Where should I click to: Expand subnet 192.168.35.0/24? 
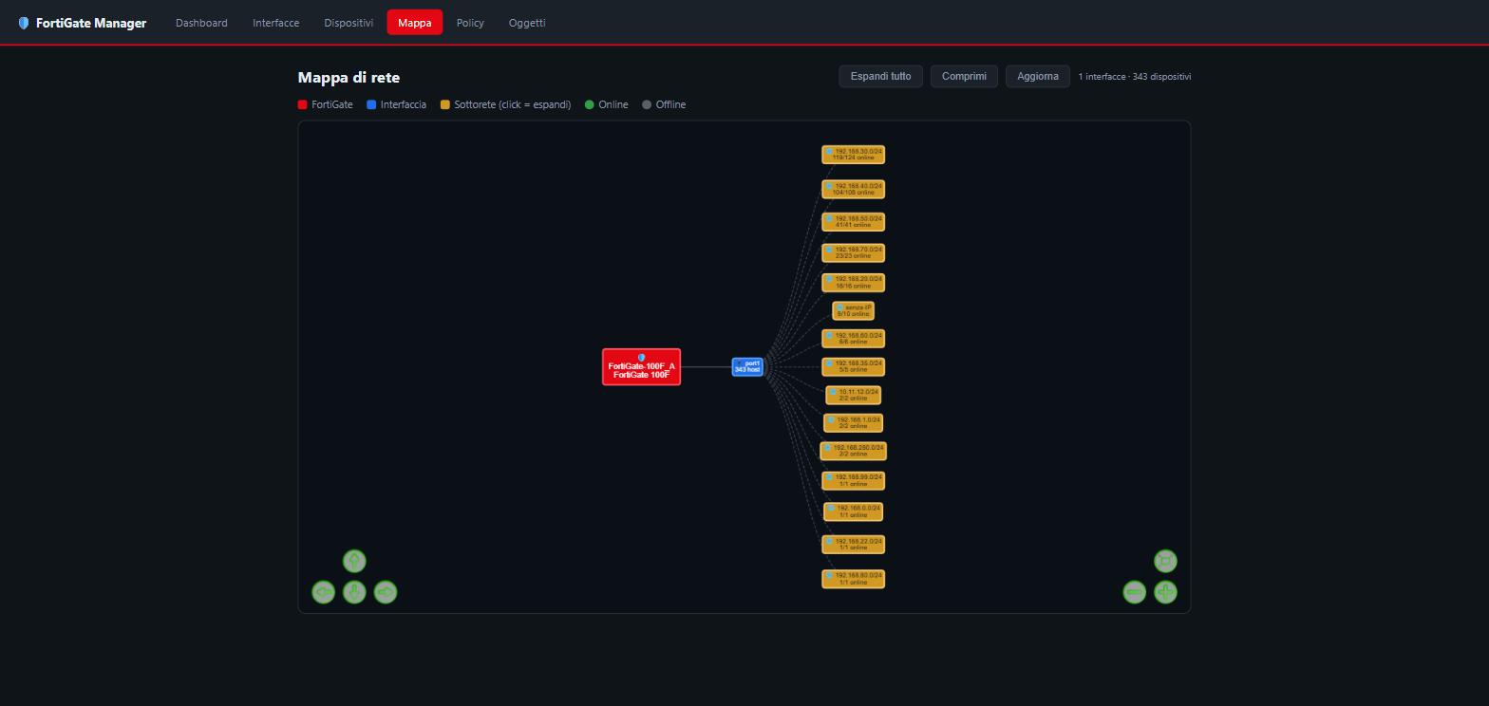coord(853,367)
